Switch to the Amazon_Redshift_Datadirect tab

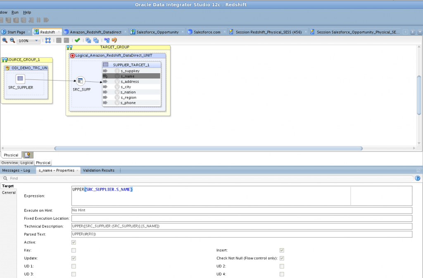point(95,32)
